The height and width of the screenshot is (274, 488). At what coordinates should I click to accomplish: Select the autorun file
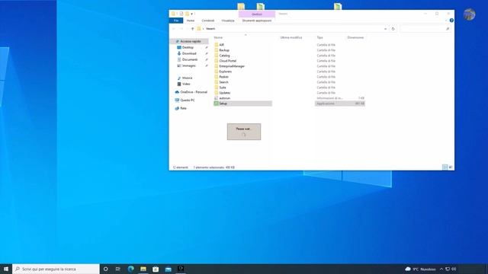pos(224,98)
